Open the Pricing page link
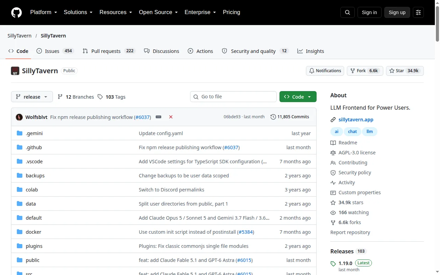Image resolution: width=440 pixels, height=275 pixels. tap(231, 12)
